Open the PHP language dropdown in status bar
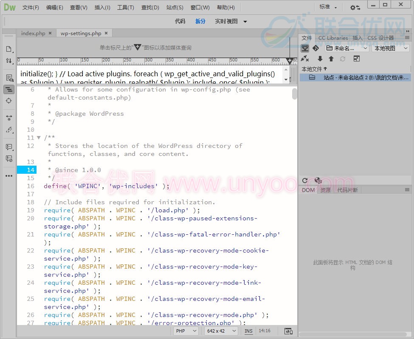Image resolution: width=414 pixels, height=339 pixels. point(186,331)
